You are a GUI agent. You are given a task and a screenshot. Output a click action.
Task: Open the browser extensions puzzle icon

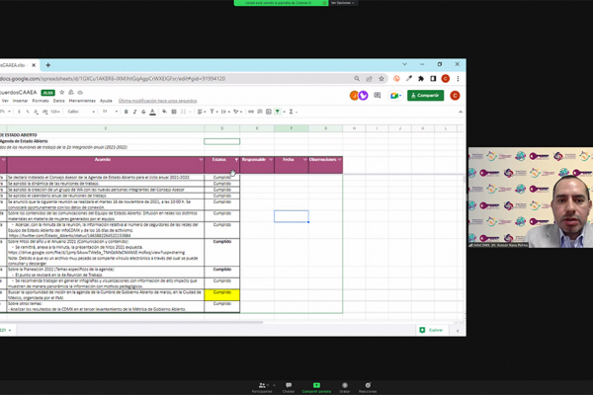[421, 79]
